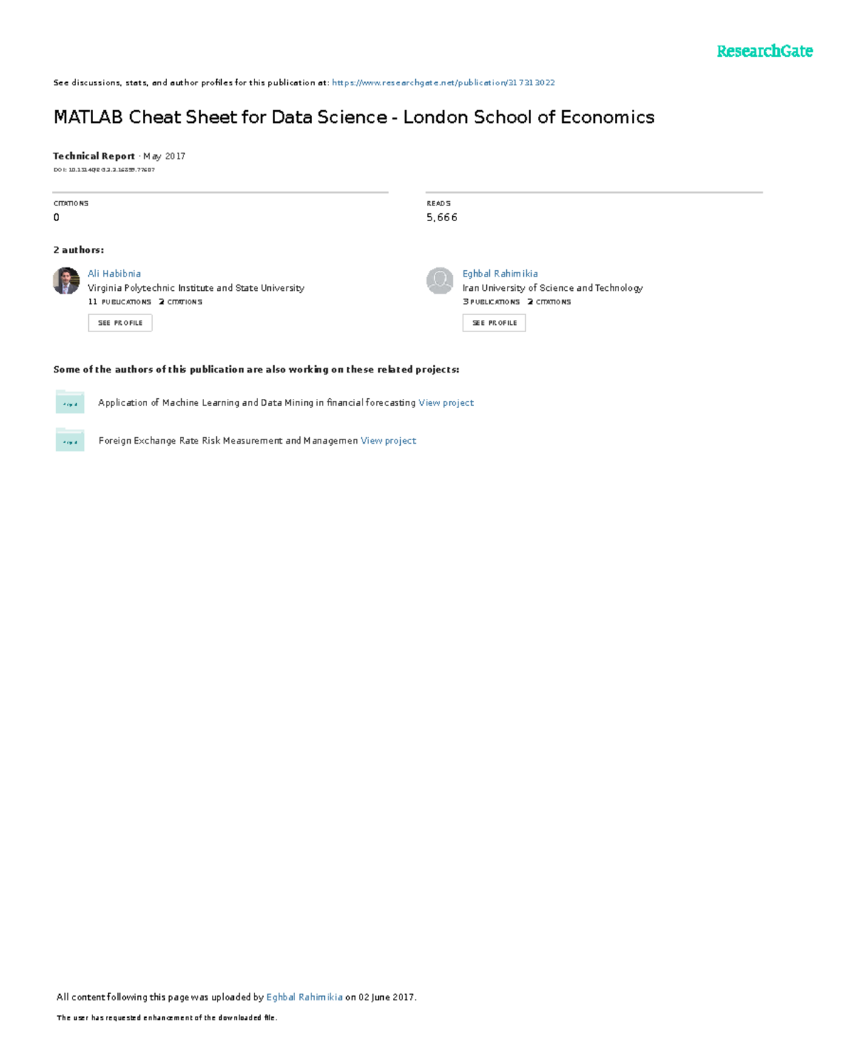Click the MATLAB Cheat Sheet publication title
The width and height of the screenshot is (853, 1043).
point(353,117)
